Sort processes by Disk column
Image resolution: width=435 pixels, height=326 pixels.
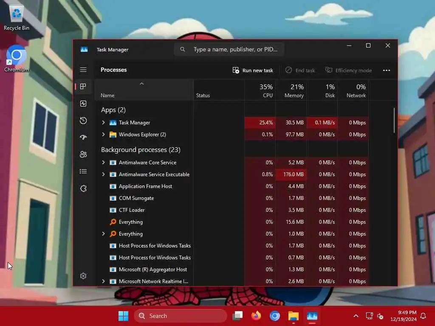[322, 90]
